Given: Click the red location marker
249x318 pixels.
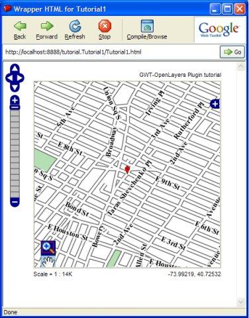Looking at the screenshot, I should (x=127, y=170).
